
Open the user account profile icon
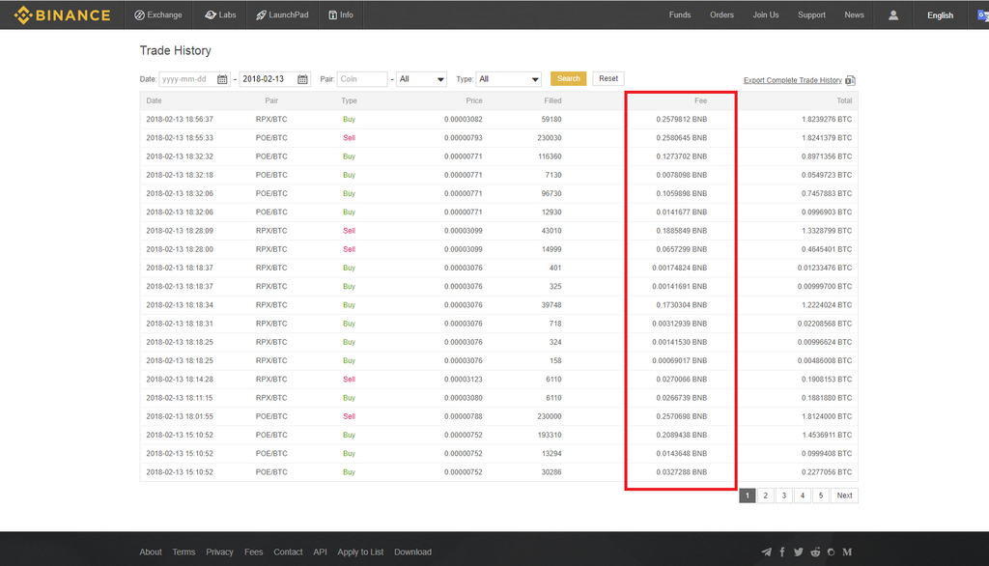893,15
